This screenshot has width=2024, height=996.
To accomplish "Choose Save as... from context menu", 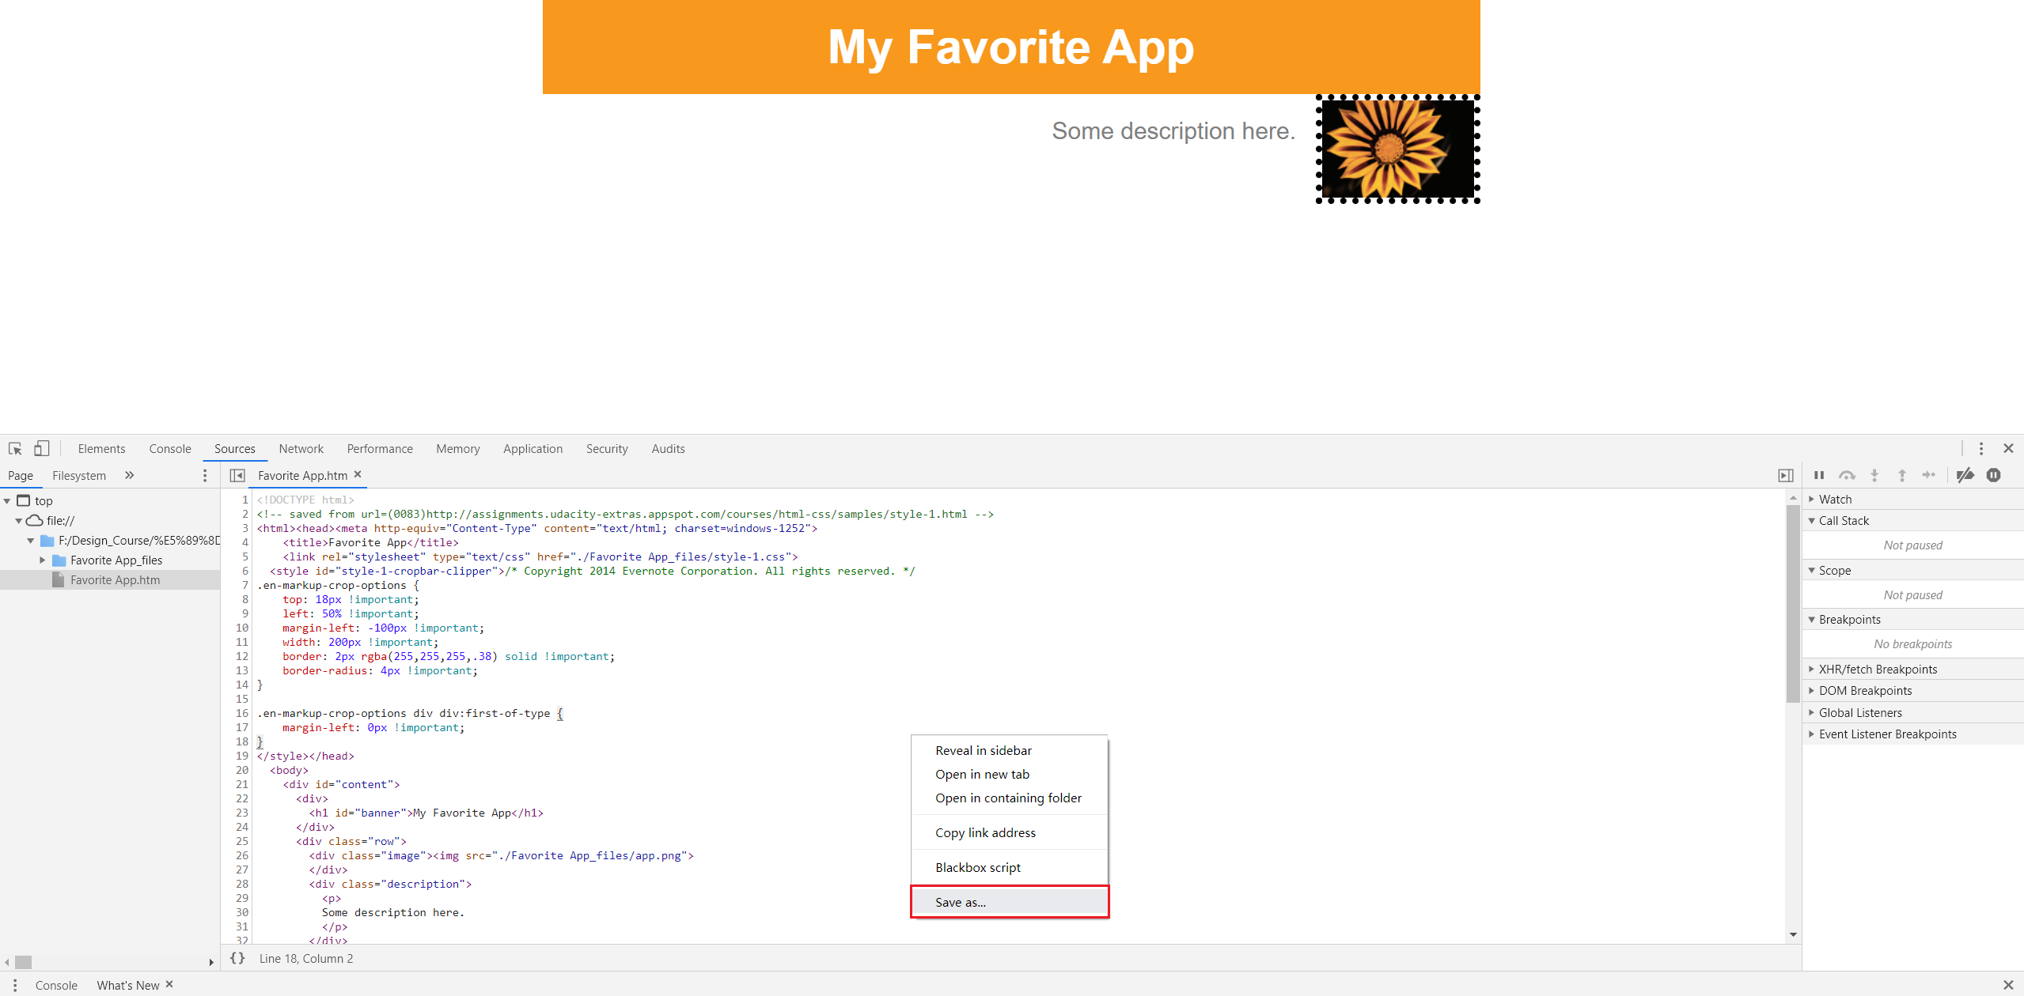I will coord(1010,902).
